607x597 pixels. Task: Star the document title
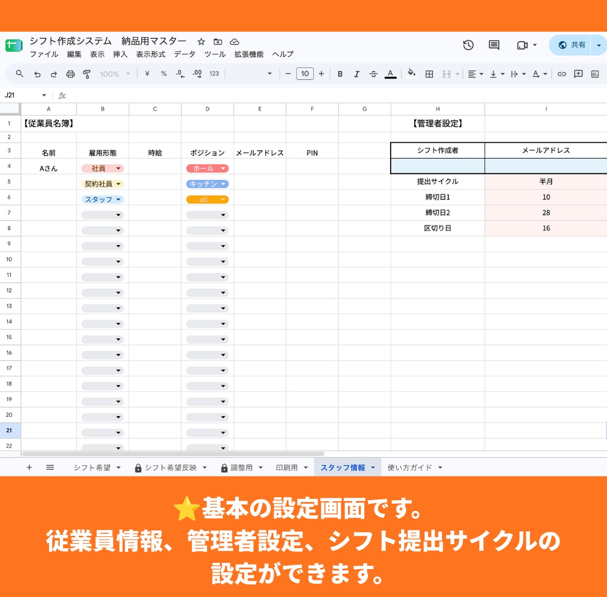click(x=201, y=42)
